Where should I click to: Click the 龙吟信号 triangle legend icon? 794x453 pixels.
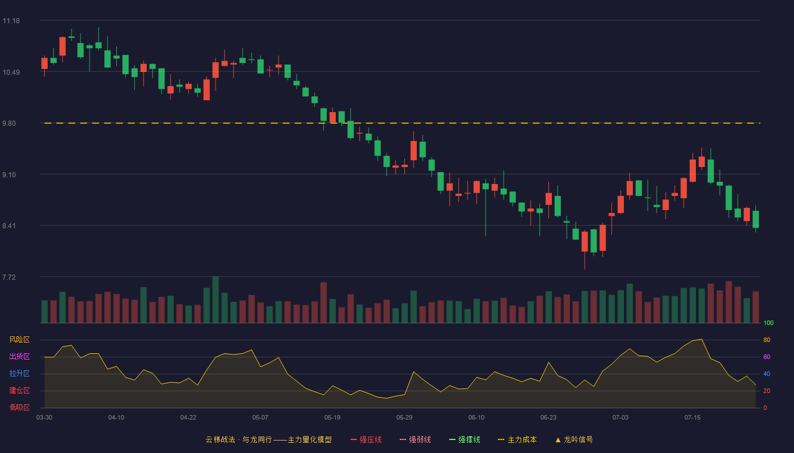(558, 439)
